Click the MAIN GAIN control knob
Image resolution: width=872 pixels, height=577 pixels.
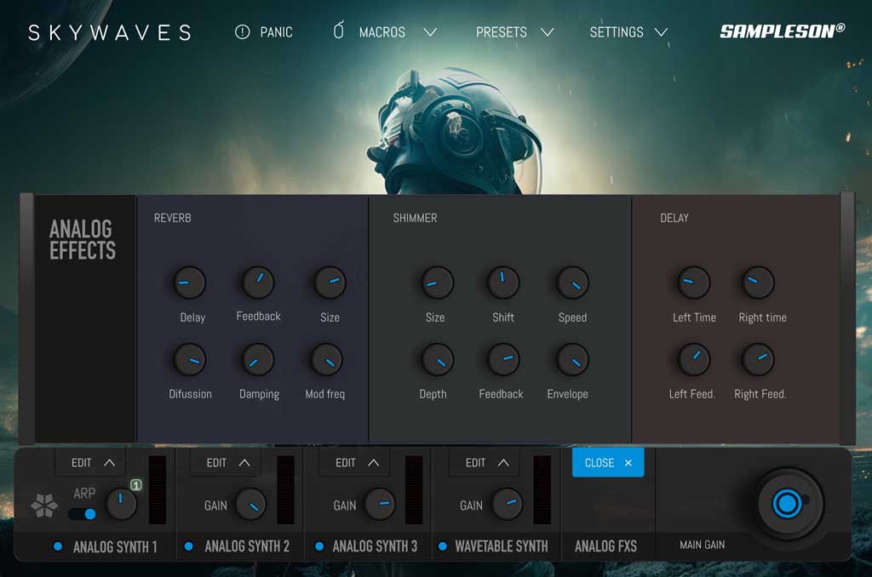[x=788, y=504]
